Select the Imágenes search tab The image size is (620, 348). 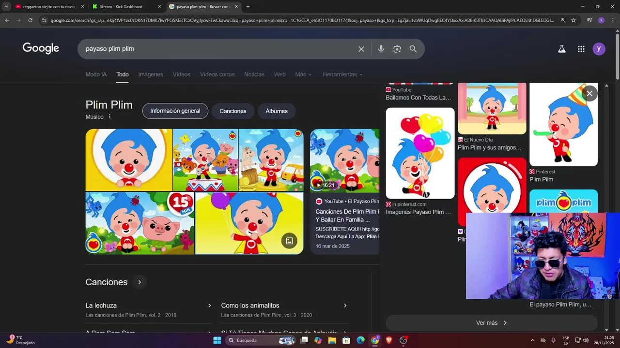(x=151, y=74)
